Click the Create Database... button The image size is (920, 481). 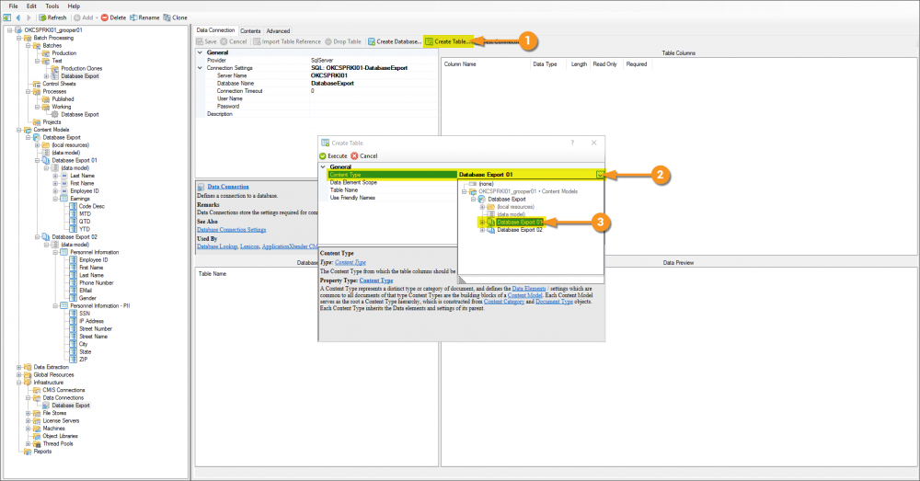point(395,41)
